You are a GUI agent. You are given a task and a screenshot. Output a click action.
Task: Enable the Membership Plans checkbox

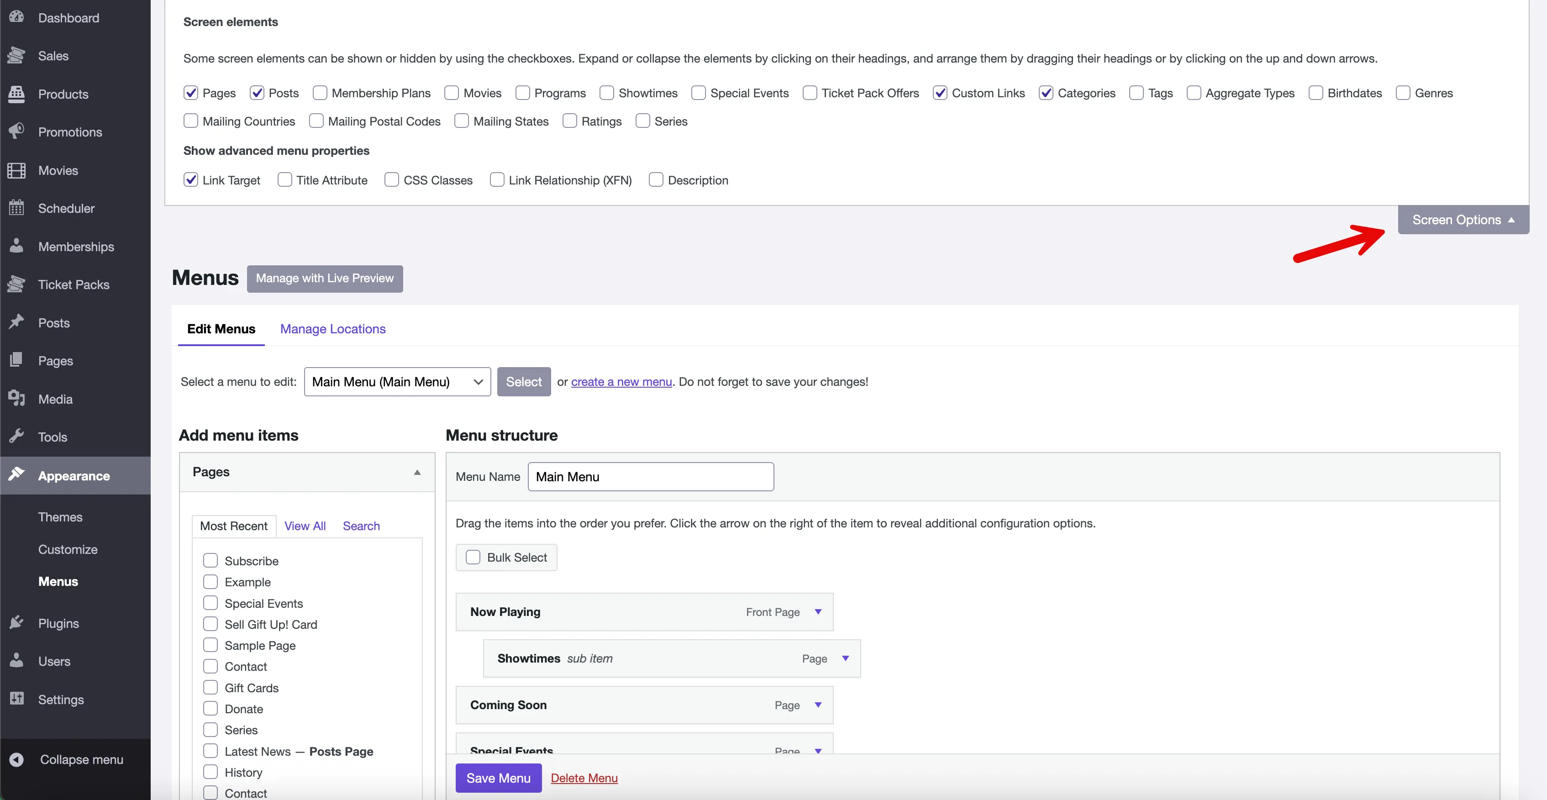click(320, 93)
